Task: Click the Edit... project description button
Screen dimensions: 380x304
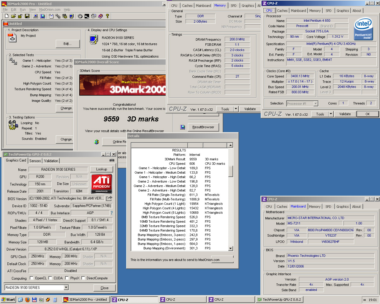Action: (68, 44)
